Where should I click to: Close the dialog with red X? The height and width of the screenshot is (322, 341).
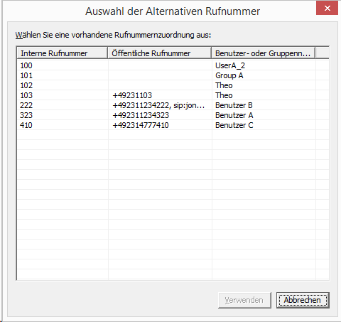(327, 8)
